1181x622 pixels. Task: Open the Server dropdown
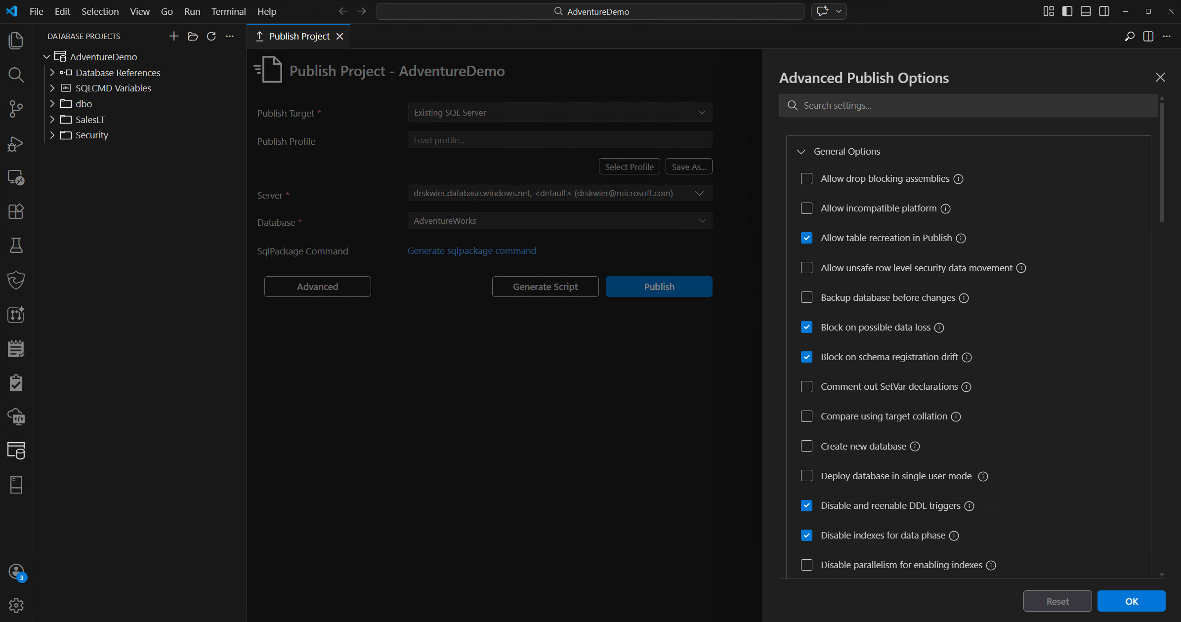tap(560, 193)
